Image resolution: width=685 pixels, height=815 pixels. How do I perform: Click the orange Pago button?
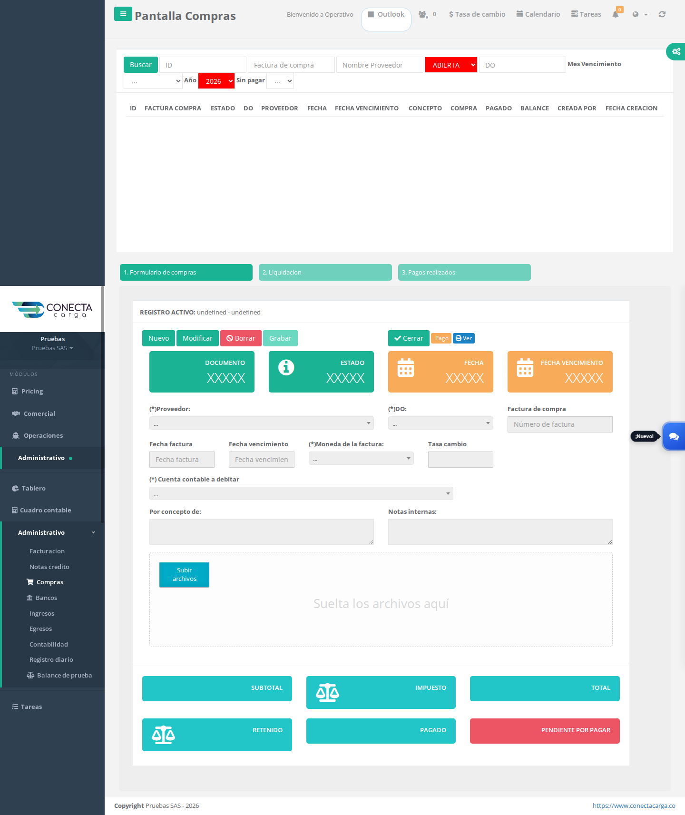441,338
